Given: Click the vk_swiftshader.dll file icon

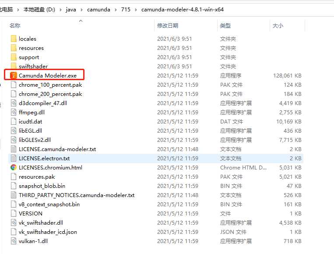Looking at the screenshot, I should [x=14, y=222].
